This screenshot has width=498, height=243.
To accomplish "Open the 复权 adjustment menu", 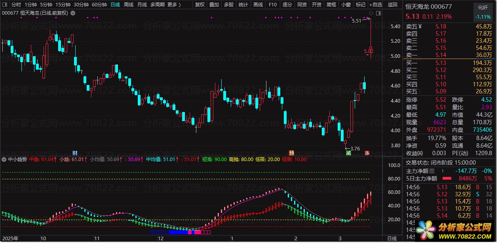I will point(200,5).
